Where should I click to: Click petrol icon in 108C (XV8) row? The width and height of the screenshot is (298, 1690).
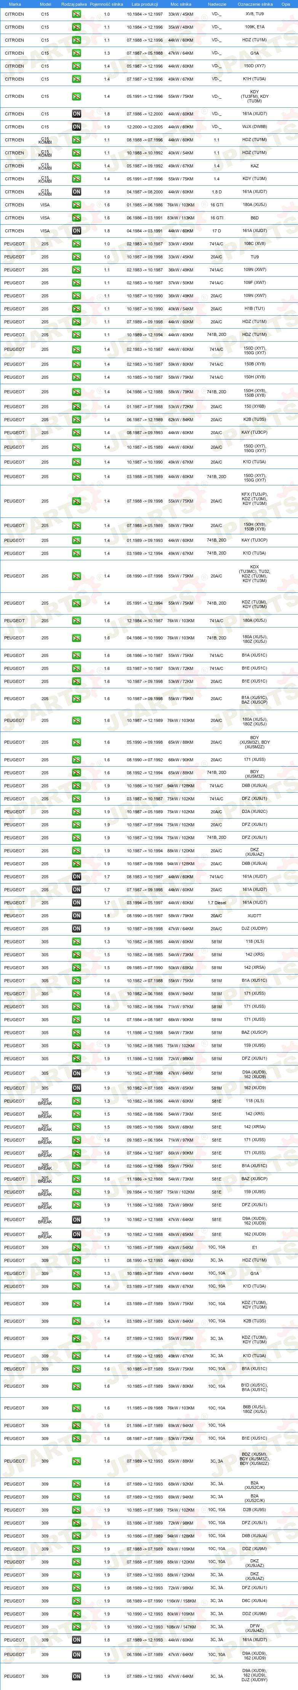pos(77,244)
